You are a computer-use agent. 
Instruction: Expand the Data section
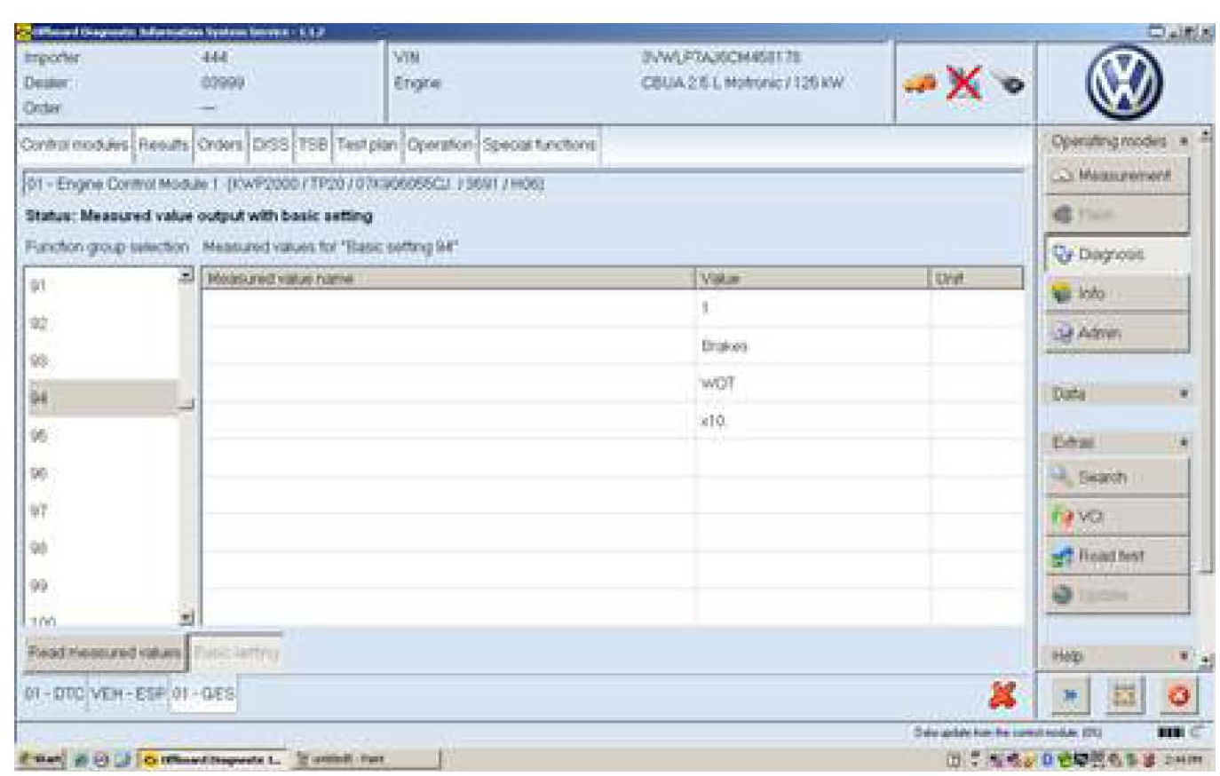[1183, 393]
